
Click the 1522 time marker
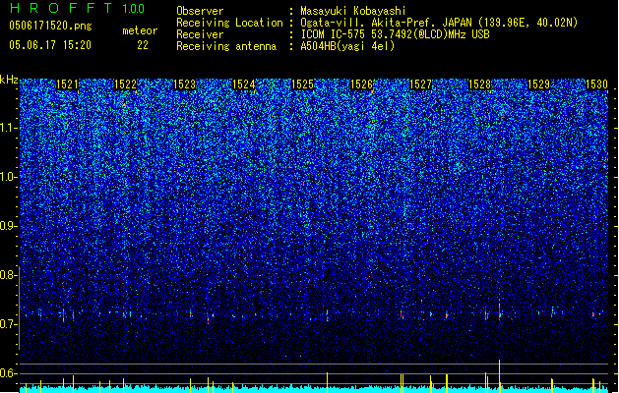point(125,84)
